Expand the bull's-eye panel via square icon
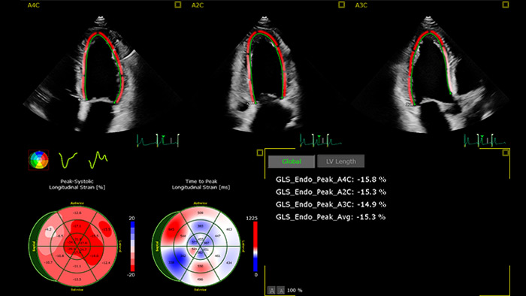 [260, 153]
